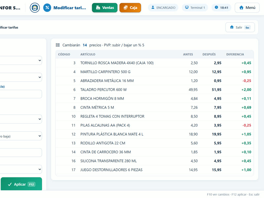Open the Ventas screen
Image resolution: width=264 pixels, height=198 pixels.
tap(105, 8)
